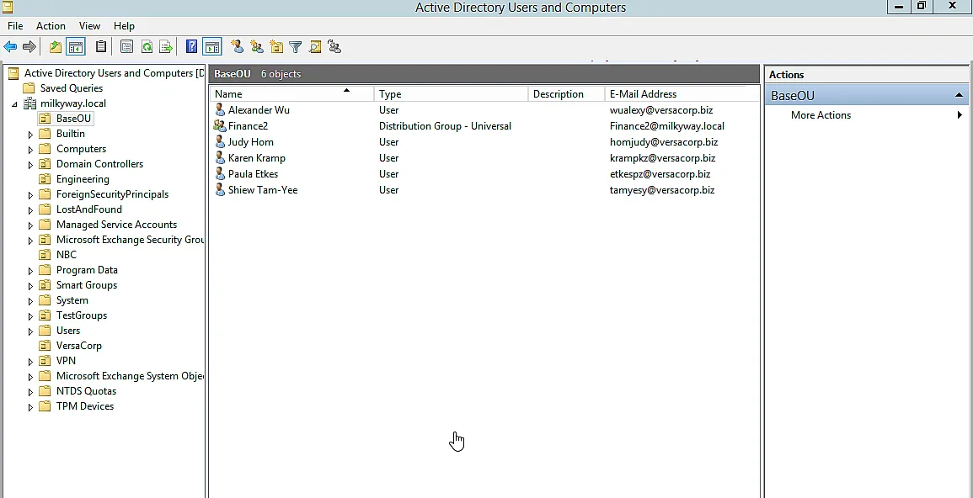Click the Export List toolbar icon
973x498 pixels.
pyautogui.click(x=166, y=47)
